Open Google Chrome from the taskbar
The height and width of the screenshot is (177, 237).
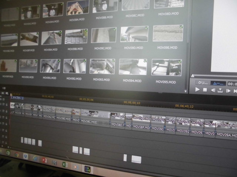point(17,155)
